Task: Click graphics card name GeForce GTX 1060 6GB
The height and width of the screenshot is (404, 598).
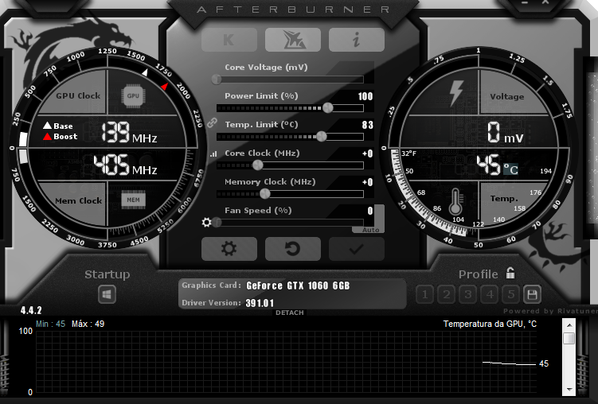Action: pos(298,286)
